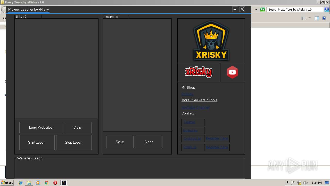The image size is (330, 186).
Task: Stop the leech process
Action: click(x=74, y=142)
